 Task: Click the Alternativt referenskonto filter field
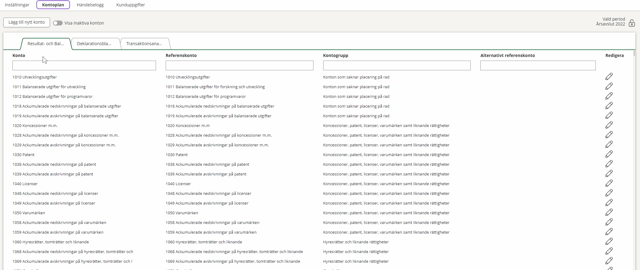tap(538, 65)
